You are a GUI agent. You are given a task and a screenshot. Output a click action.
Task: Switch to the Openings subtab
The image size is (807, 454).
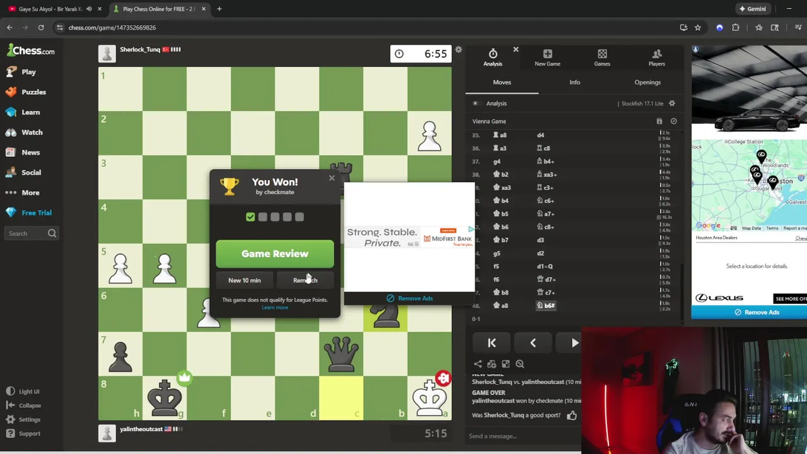pos(647,82)
